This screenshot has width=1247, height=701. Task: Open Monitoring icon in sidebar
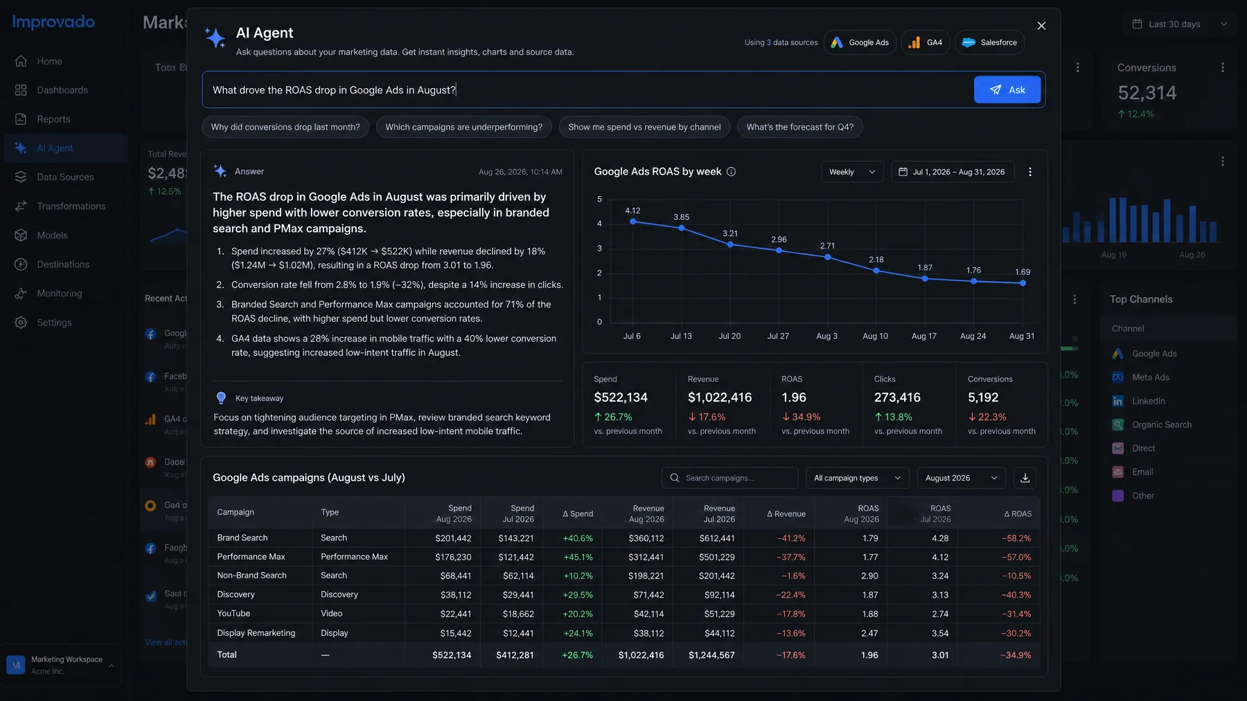pos(21,294)
